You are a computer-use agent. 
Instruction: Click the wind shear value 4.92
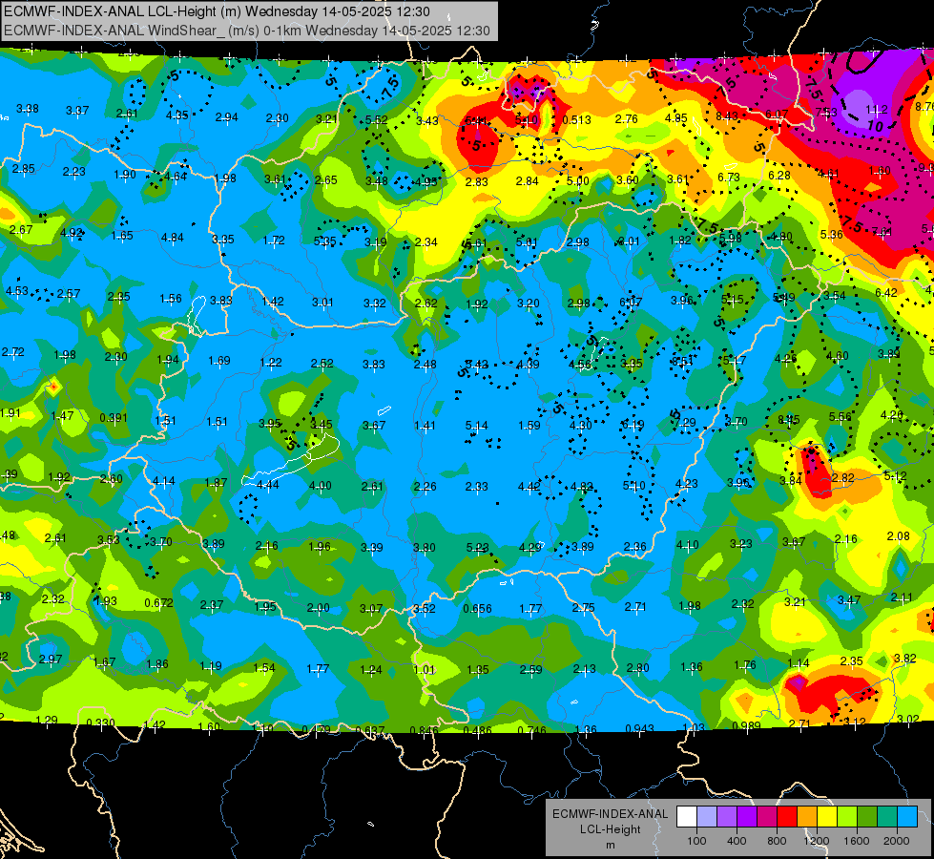click(x=72, y=233)
